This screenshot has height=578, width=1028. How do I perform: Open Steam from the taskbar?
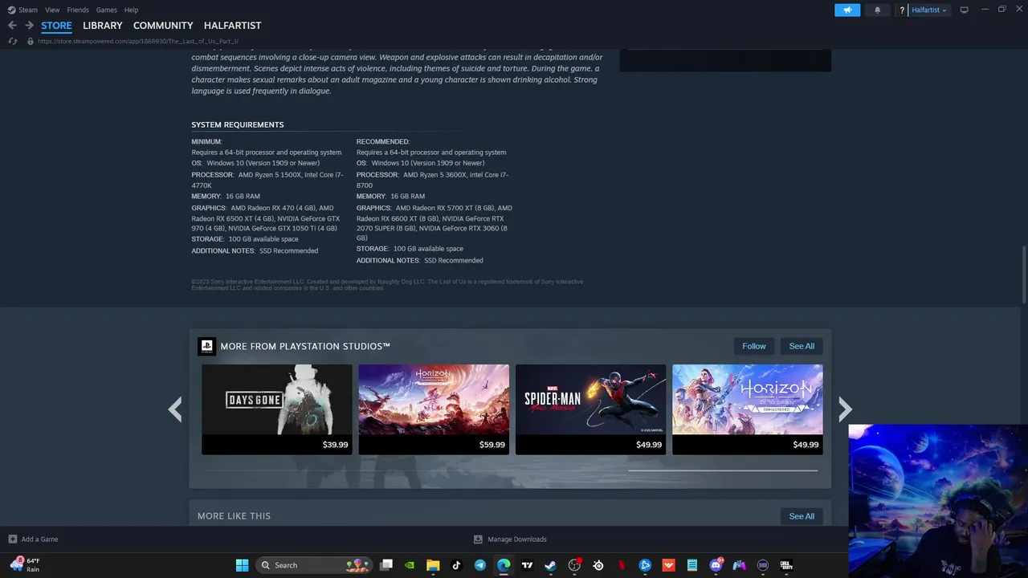click(550, 565)
